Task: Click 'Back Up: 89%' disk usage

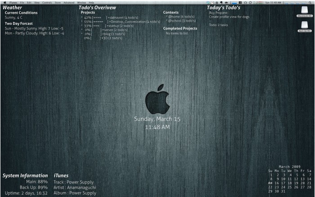Action: click(x=34, y=188)
